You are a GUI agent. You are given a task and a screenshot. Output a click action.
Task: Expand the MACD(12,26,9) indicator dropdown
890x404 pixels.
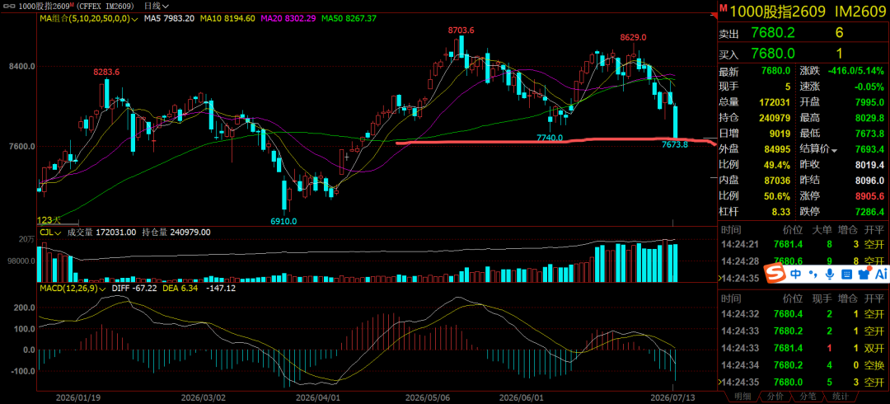tap(102, 289)
